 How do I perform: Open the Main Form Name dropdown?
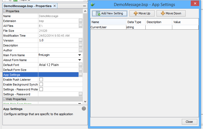click(x=80, y=55)
